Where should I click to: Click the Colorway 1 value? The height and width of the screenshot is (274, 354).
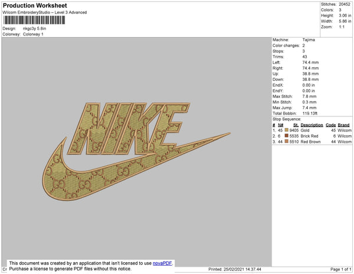point(33,34)
